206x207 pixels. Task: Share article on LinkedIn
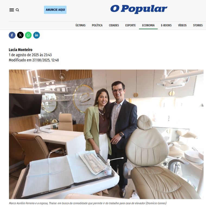(37, 35)
